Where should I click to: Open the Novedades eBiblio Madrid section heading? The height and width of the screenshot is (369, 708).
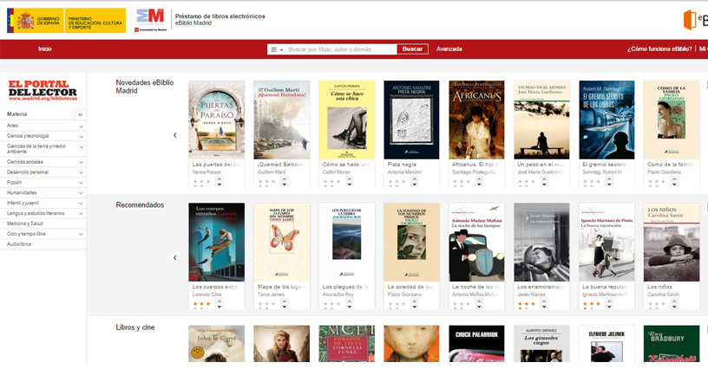(145, 87)
